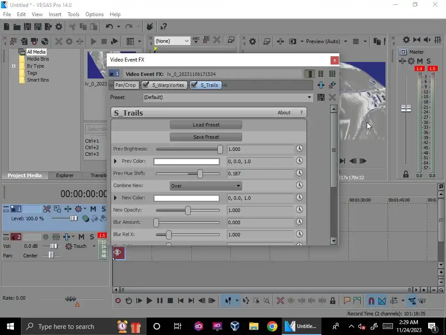The width and height of the screenshot is (446, 335).
Task: Open the Touch automation mode dropdown
Action: pyautogui.click(x=94, y=246)
